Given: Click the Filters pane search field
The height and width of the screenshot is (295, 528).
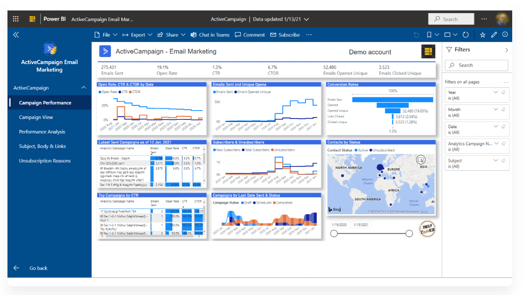Looking at the screenshot, I should [x=477, y=65].
